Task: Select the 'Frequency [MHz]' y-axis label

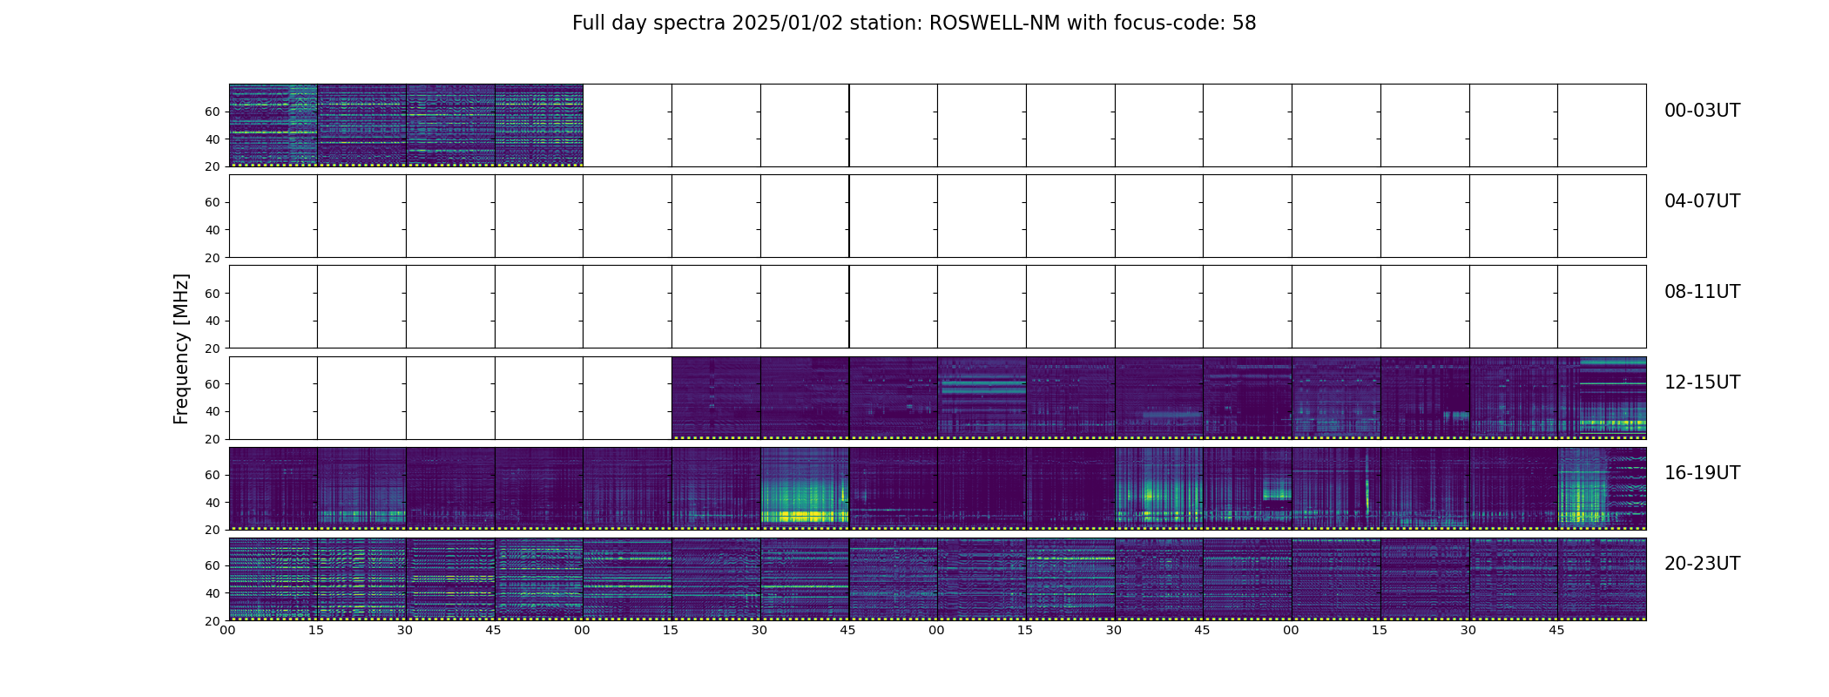Action: click(181, 348)
